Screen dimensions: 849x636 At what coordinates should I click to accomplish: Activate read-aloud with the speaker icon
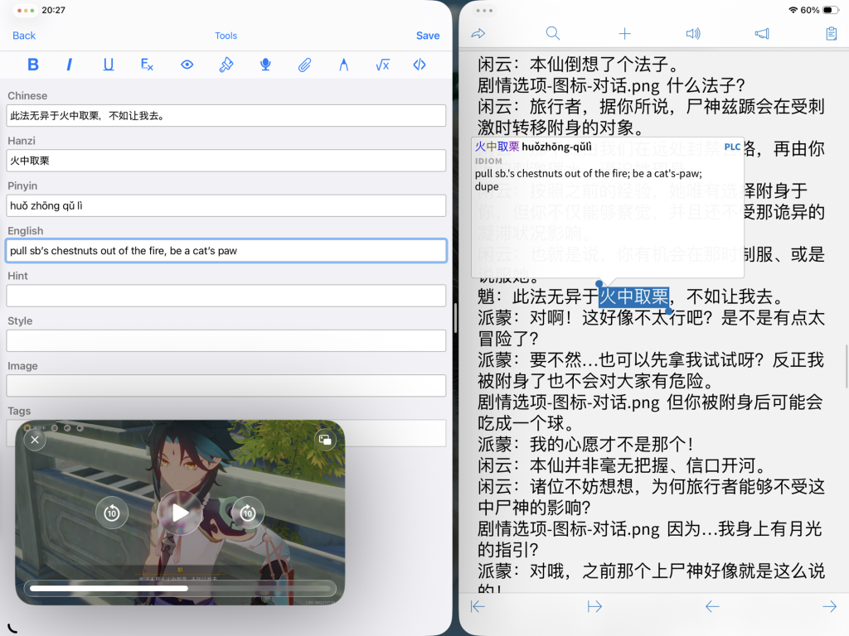(692, 34)
